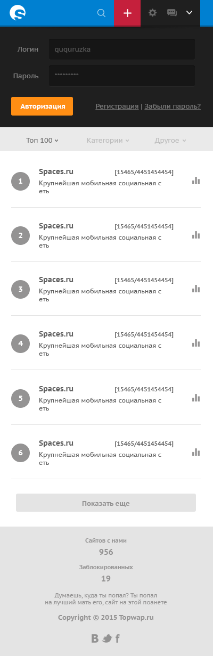View statistics icon for site ranked 4

point(196,343)
